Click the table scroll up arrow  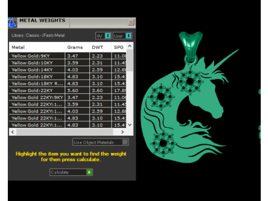click(130, 46)
